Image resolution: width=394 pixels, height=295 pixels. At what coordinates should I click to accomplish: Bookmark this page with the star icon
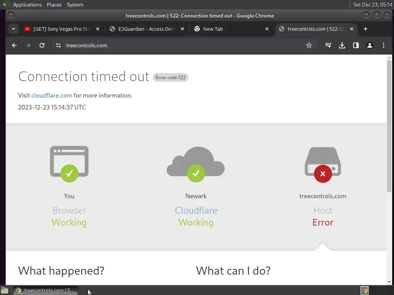point(309,45)
